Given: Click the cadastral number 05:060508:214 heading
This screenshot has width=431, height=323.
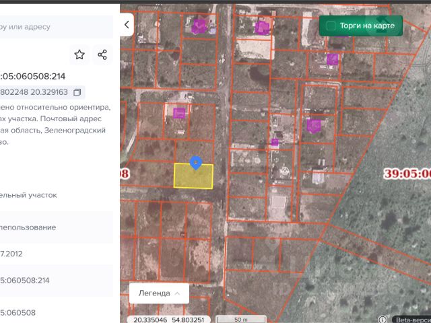Looking at the screenshot, I should pyautogui.click(x=34, y=76).
